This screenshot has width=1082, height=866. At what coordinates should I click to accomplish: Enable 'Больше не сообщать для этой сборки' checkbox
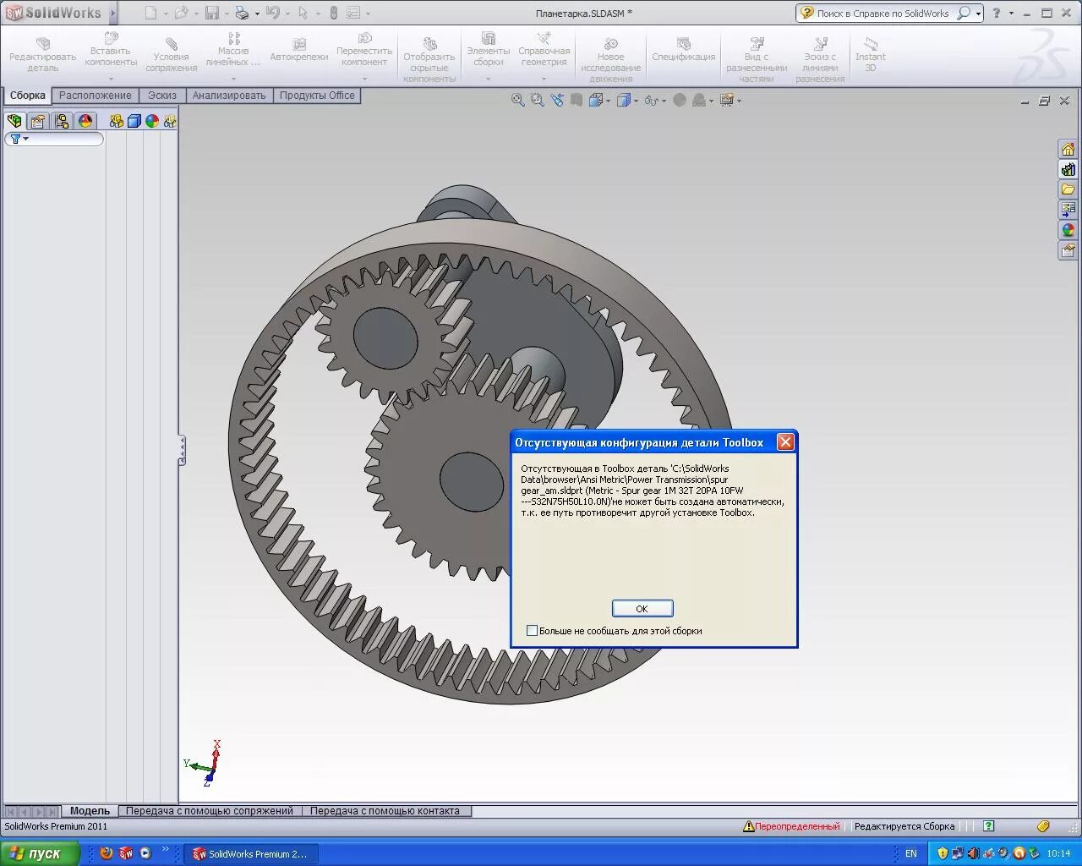click(x=532, y=631)
